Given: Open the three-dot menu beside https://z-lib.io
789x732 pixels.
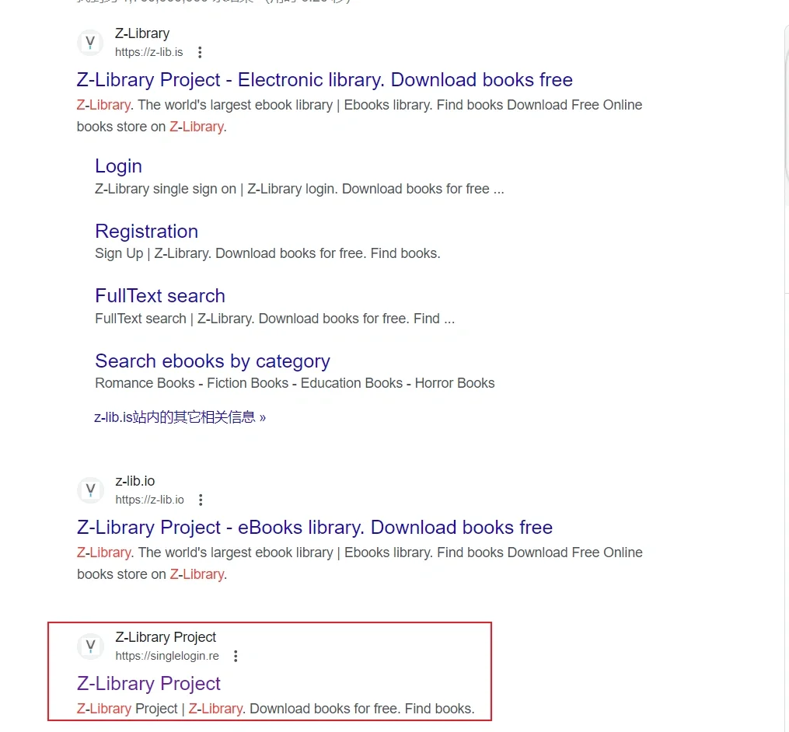Looking at the screenshot, I should pyautogui.click(x=201, y=500).
